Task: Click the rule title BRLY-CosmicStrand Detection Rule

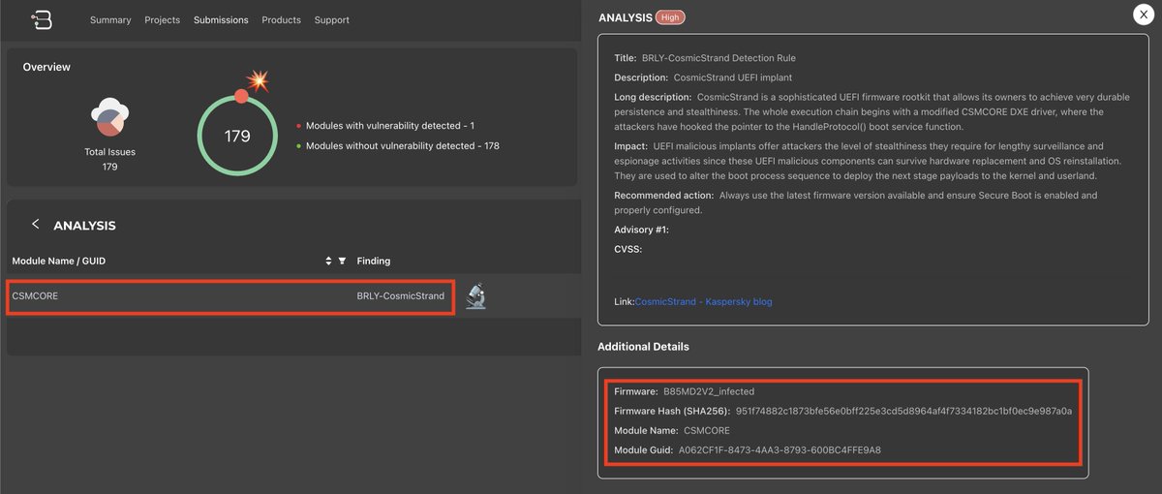Action: pos(719,58)
